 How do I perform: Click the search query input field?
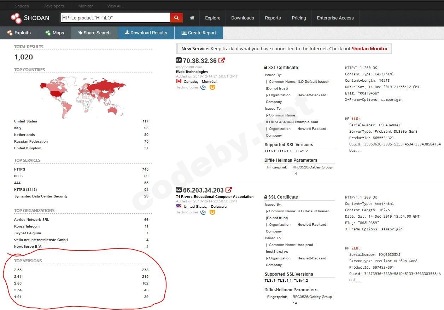point(116,18)
